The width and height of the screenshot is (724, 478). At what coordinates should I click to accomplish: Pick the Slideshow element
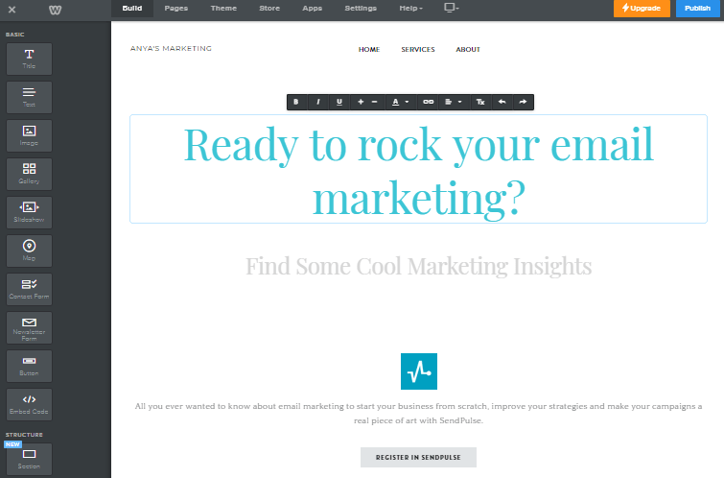tap(29, 213)
